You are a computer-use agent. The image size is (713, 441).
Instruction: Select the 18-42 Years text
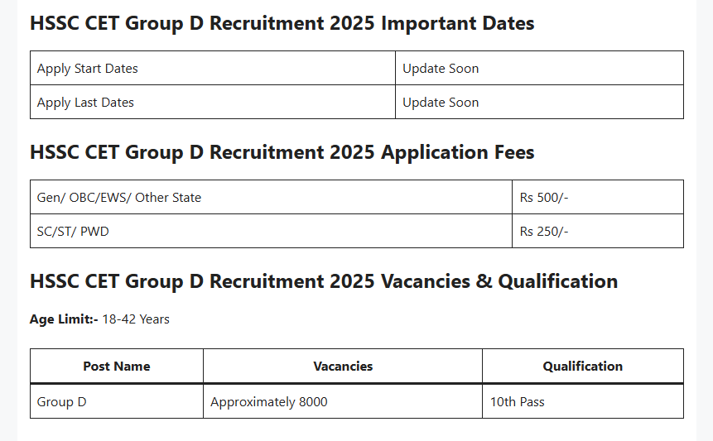(136, 319)
